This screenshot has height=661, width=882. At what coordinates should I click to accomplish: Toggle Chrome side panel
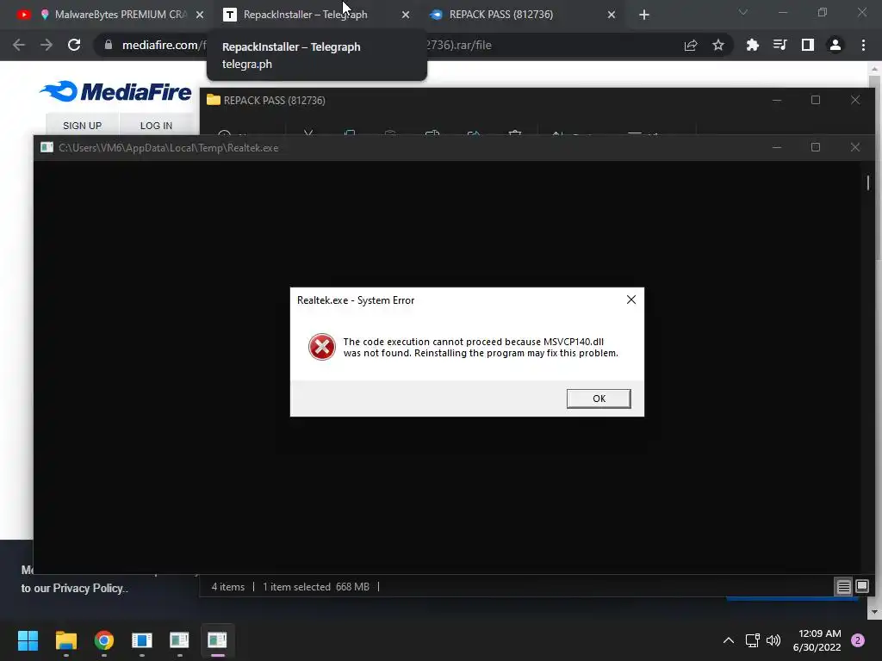tap(808, 45)
